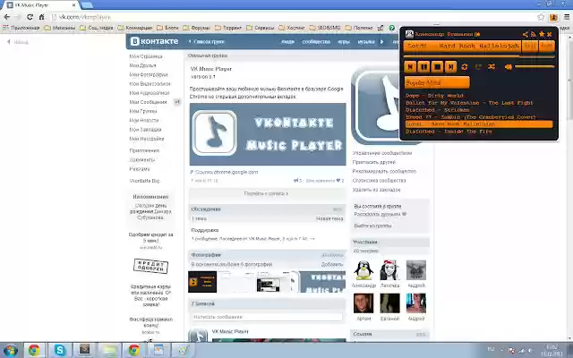This screenshot has width=573, height=358.
Task: Skip to next track in the player
Action: 450,67
